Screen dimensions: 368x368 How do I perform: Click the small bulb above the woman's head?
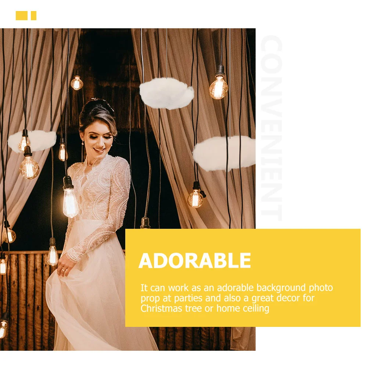pyautogui.click(x=77, y=83)
